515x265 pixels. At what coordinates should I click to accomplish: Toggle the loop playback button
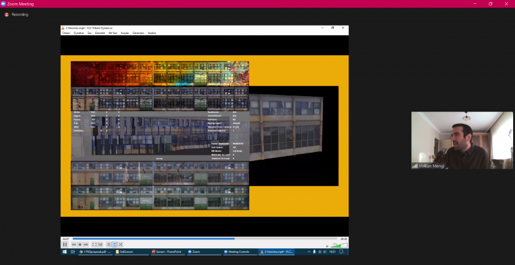click(115, 244)
